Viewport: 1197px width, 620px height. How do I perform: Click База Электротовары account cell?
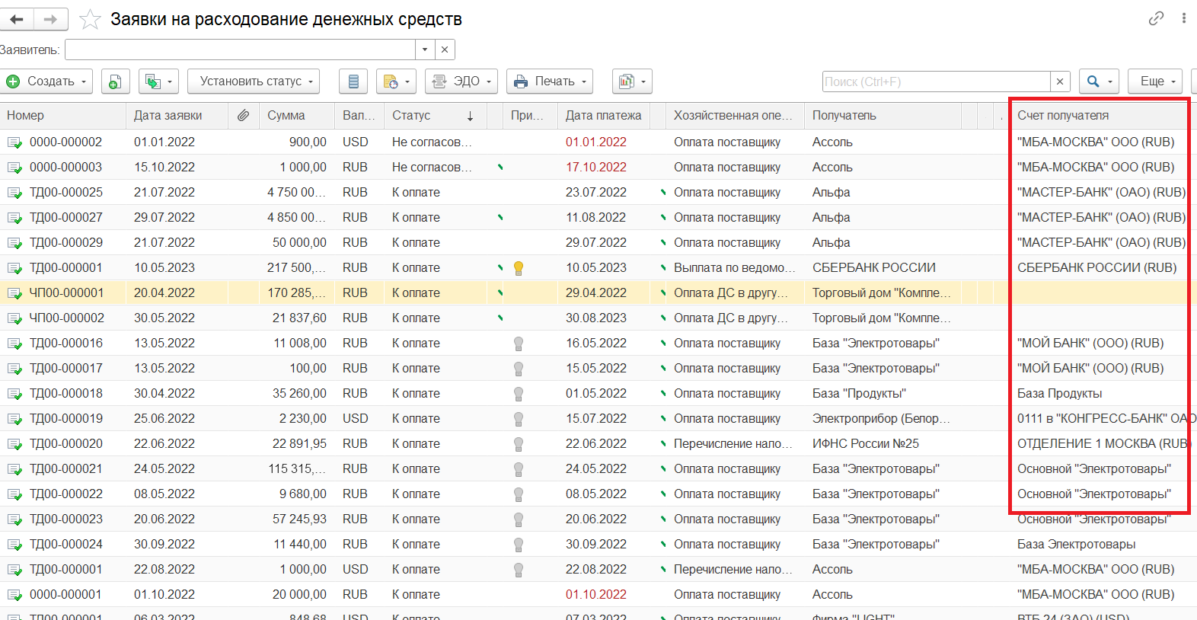tap(1076, 545)
